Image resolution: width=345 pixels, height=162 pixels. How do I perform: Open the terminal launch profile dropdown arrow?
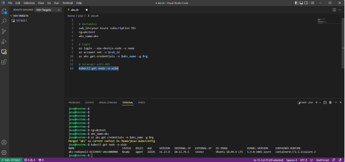click(320, 102)
